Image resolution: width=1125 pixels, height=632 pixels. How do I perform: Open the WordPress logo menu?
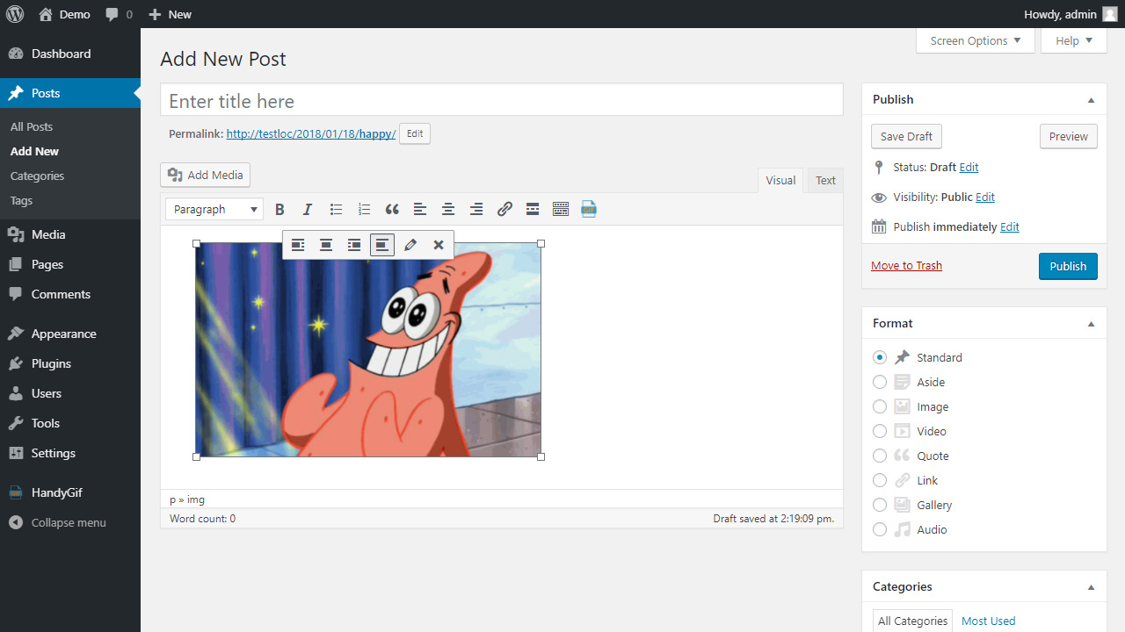pos(15,14)
